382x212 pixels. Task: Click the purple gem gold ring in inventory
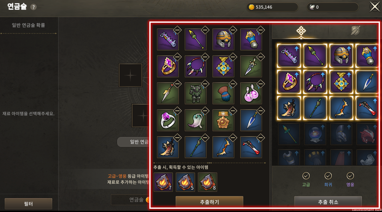[289, 81]
